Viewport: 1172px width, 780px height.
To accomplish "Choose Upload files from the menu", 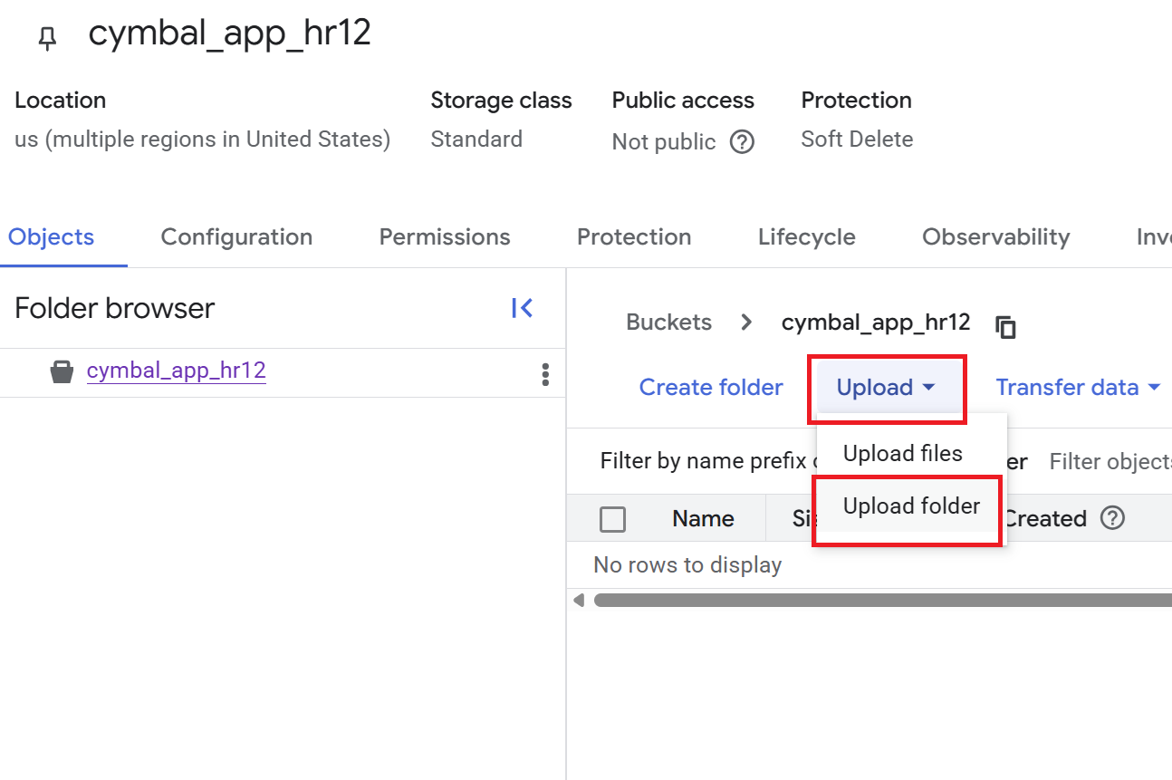I will tap(902, 453).
